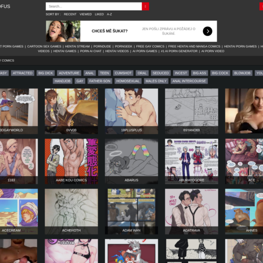Image resolution: width=263 pixels, height=263 pixels.
Task: Open the Hentai Stream link
Action: [x=77, y=46]
